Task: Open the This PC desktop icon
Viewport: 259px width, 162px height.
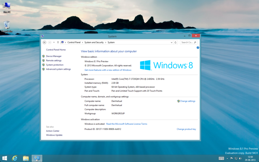Action: [7, 7]
